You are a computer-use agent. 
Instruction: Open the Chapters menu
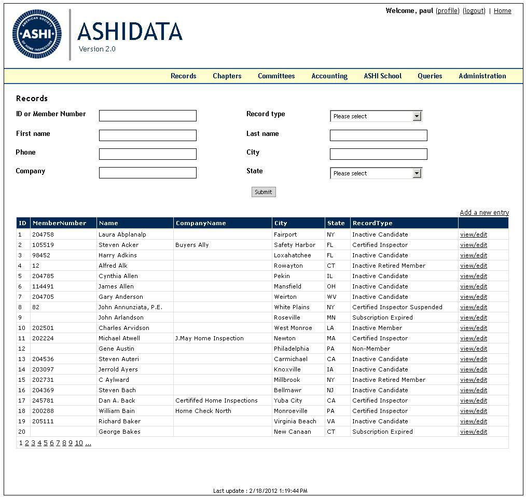tap(227, 76)
